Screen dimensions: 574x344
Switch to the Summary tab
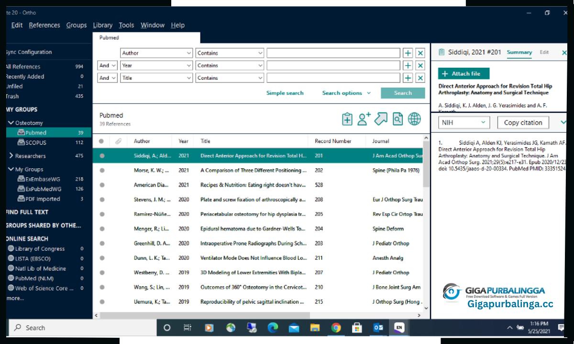pos(519,53)
